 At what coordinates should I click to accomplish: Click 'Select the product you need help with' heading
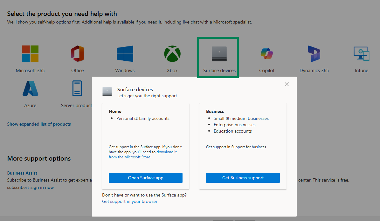62,14
